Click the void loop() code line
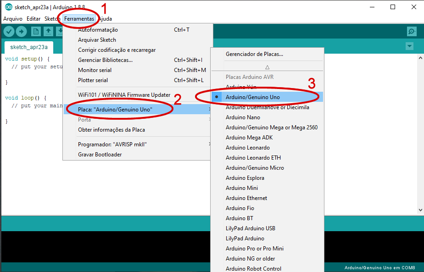 coord(26,98)
